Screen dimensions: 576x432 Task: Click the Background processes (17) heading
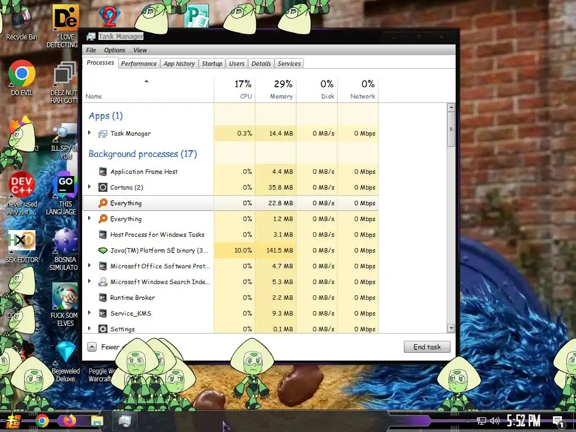142,154
